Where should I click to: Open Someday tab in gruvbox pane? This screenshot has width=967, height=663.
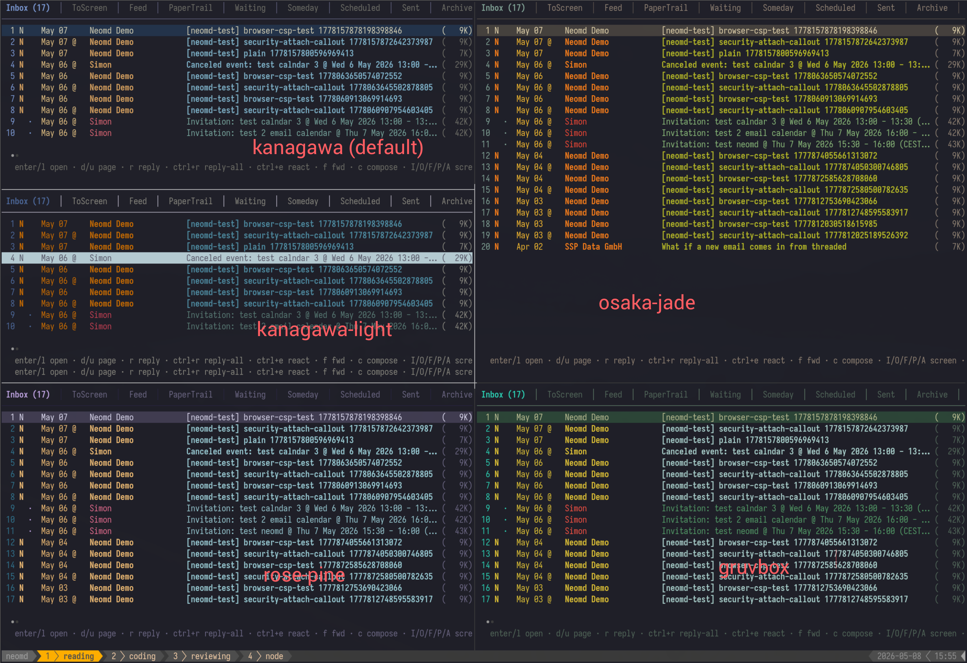pyautogui.click(x=778, y=394)
